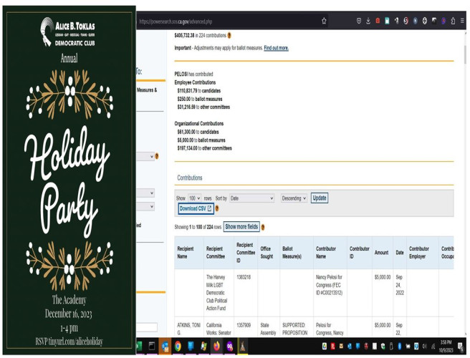The image size is (470, 358).
Task: Bookmark this page with the star icon
Action: (x=324, y=21)
